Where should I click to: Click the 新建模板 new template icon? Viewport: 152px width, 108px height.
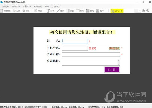point(5,11)
